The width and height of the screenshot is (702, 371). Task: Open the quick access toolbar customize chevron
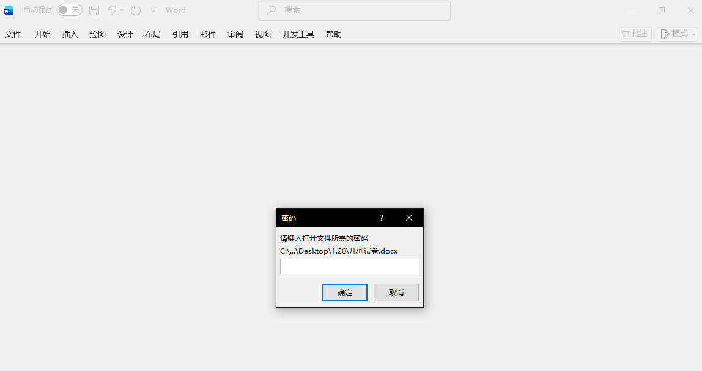point(153,10)
